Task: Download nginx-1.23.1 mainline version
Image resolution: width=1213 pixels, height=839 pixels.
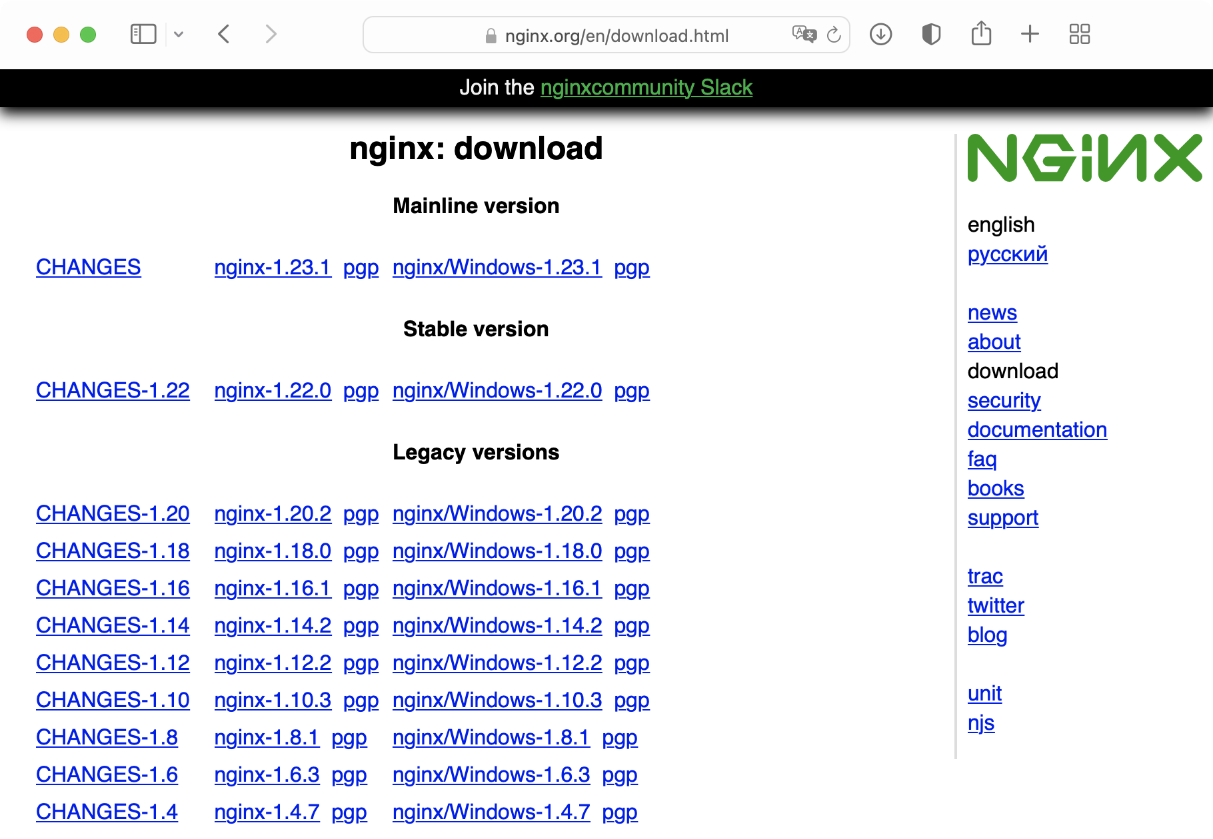Action: click(x=272, y=267)
